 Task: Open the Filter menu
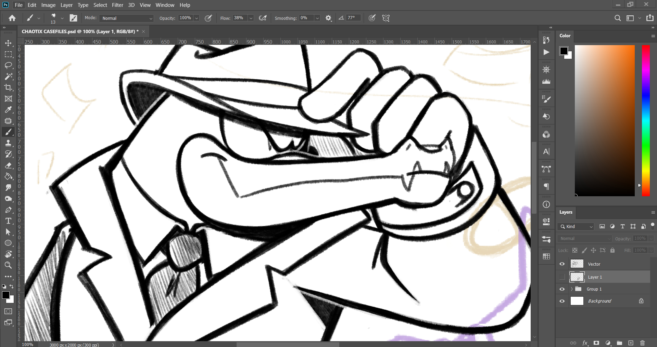[117, 5]
